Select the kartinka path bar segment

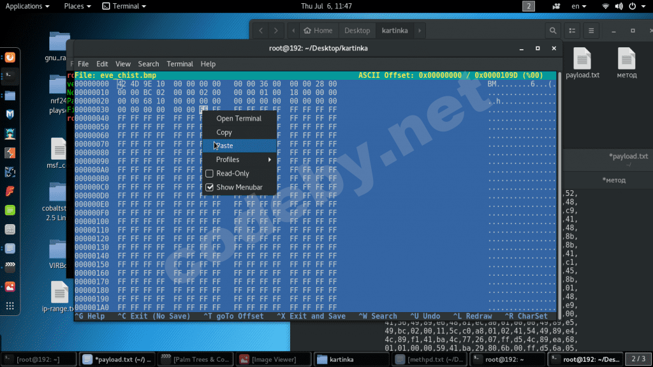395,31
